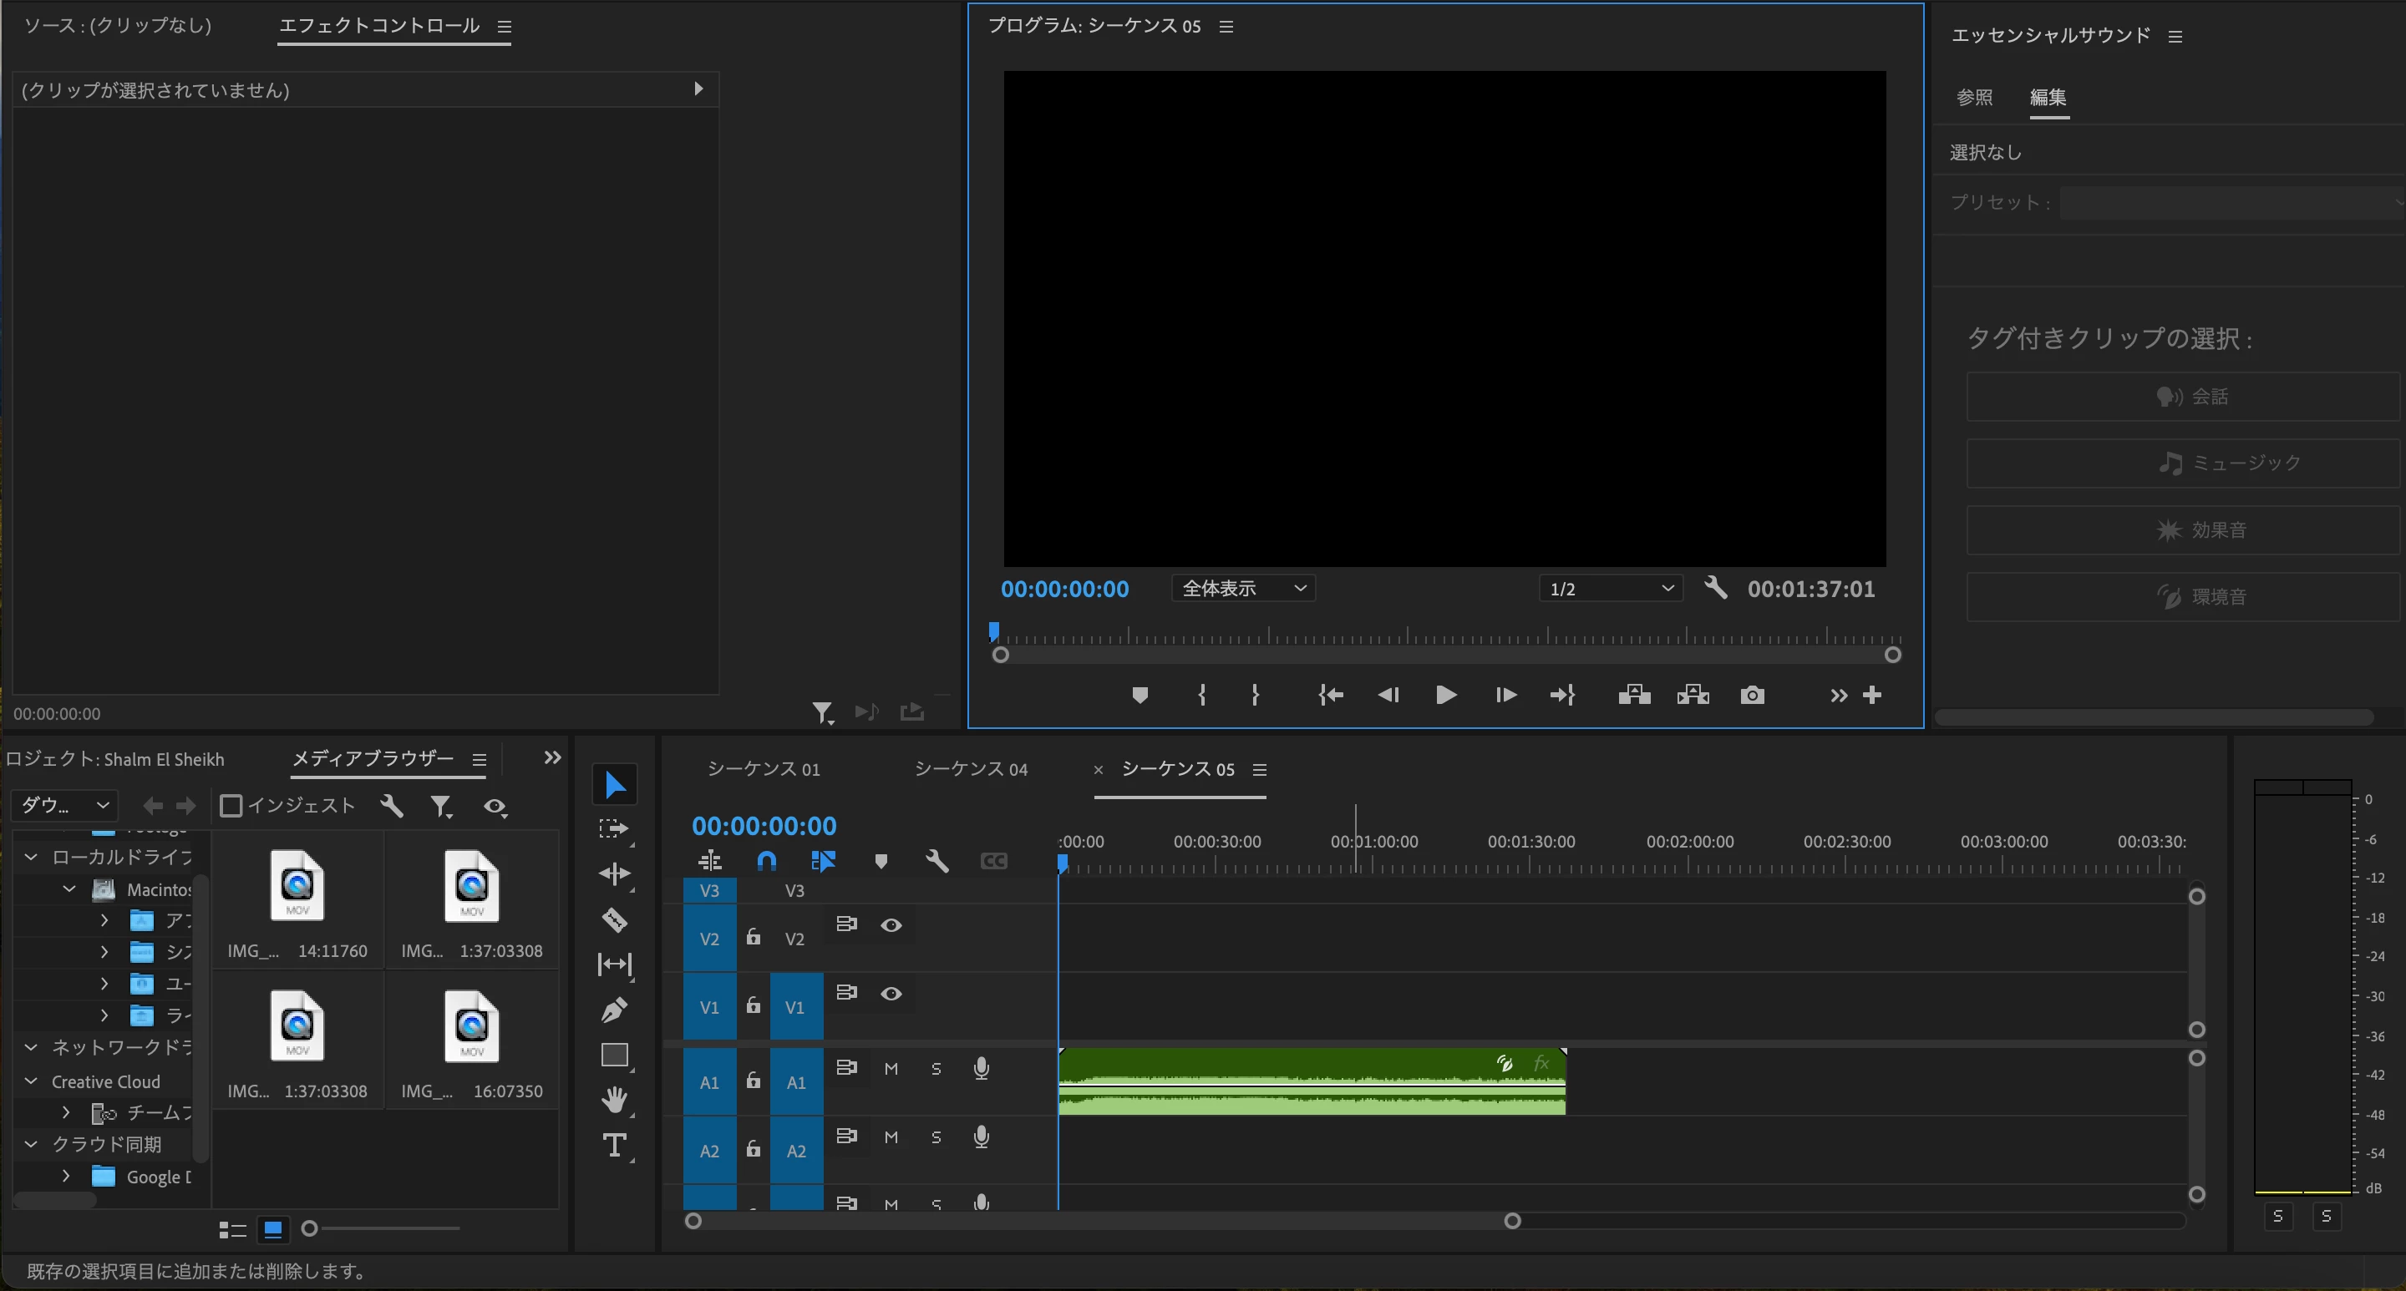The height and width of the screenshot is (1291, 2406).
Task: Select the Type tool
Action: point(614,1146)
